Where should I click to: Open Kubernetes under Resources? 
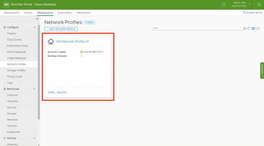tap(14, 132)
